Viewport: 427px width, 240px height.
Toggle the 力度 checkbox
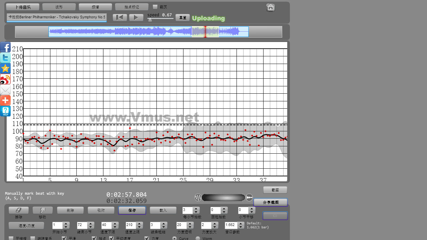(147, 238)
